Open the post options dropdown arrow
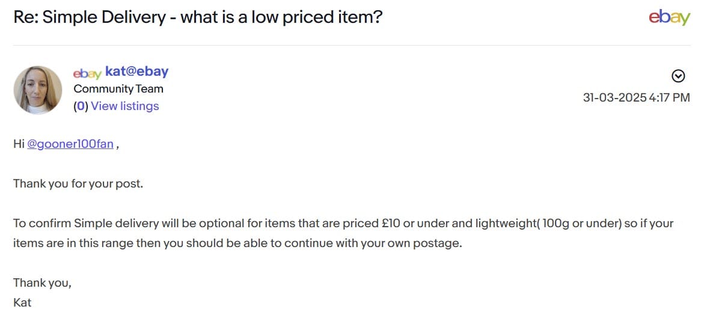 678,76
